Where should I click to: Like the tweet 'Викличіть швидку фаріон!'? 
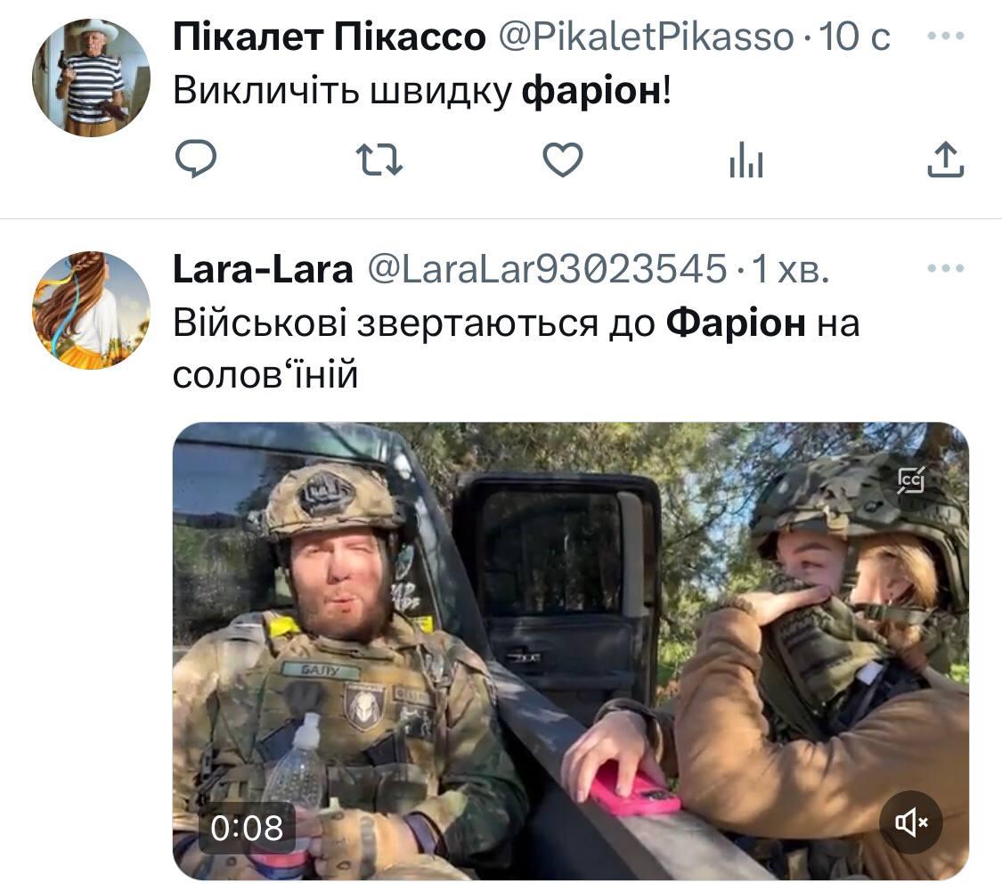(562, 159)
